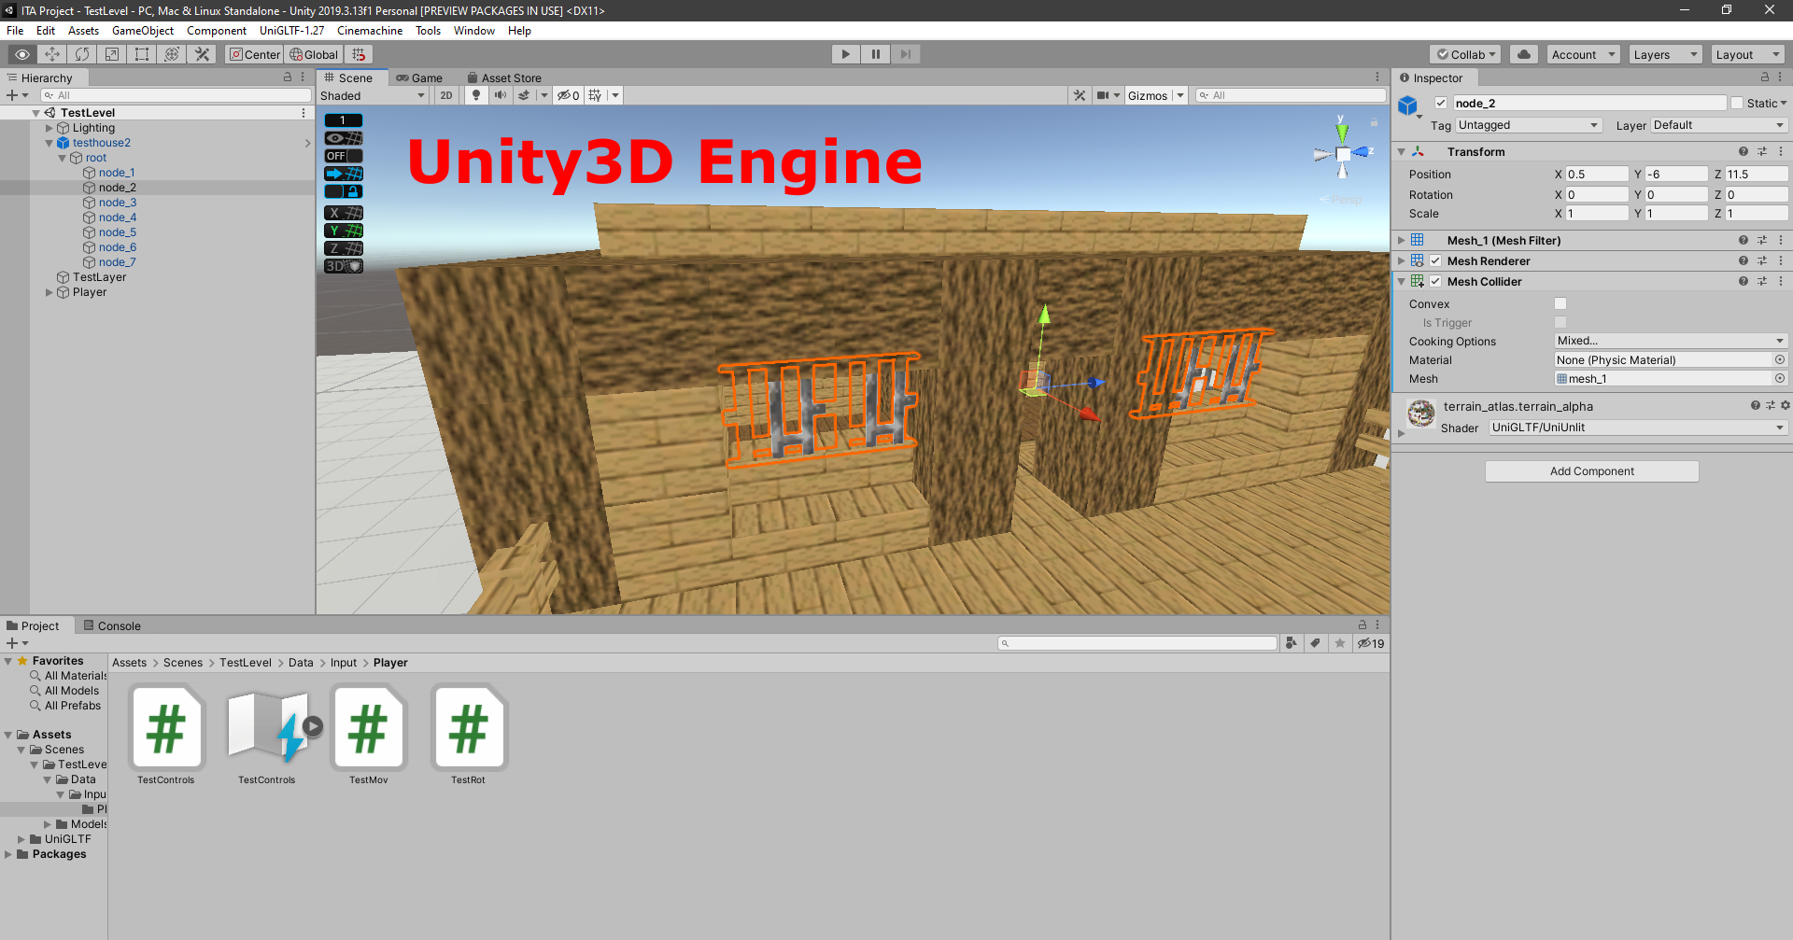
Task: Disable the Mesh Renderer component checkbox
Action: click(x=1435, y=260)
